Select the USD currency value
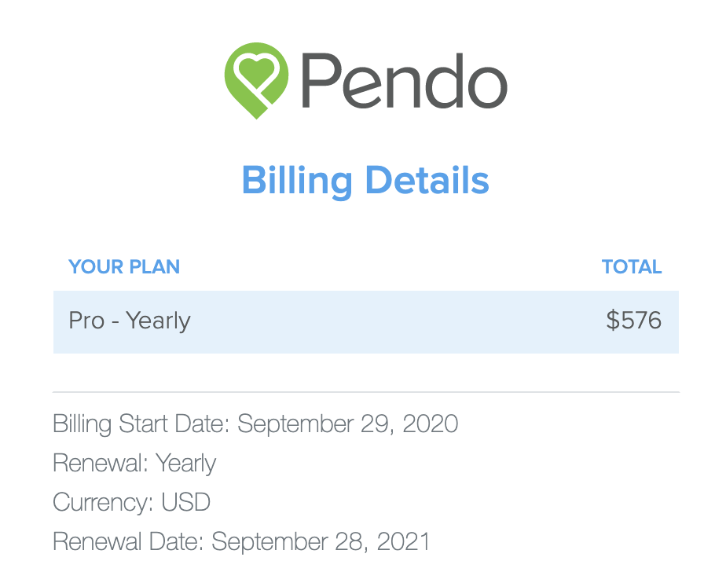704x561 pixels. pyautogui.click(x=186, y=502)
